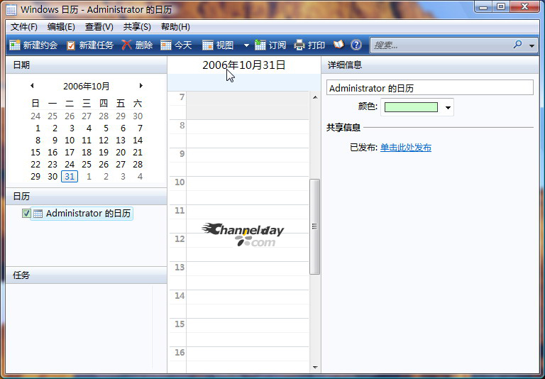Click the 视图 view icon
Screen dimensions: 545x379
pos(207,45)
